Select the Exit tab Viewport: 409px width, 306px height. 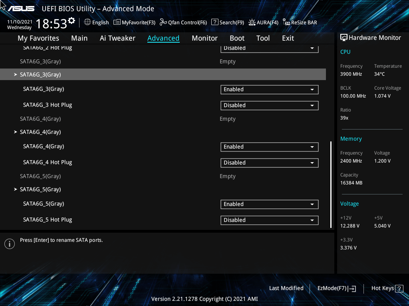[288, 38]
